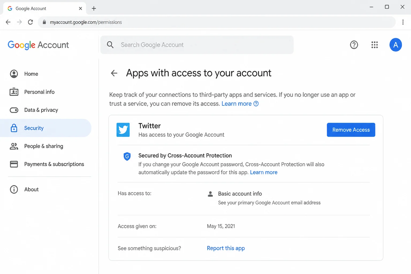Click the Twitter app title
Screen dimensions: 411x274
pyautogui.click(x=150, y=126)
